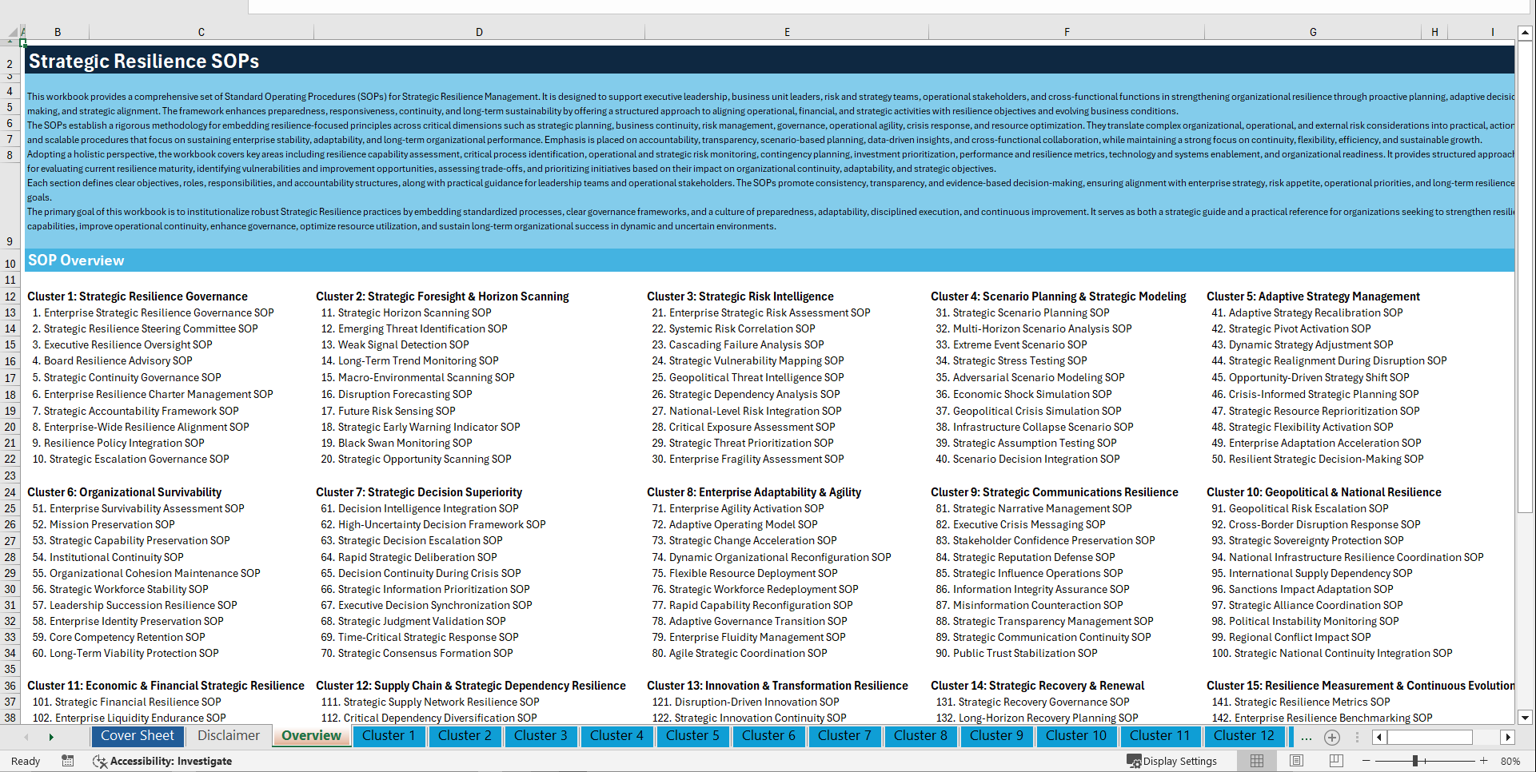Click the SOP Overview heading

[76, 261]
